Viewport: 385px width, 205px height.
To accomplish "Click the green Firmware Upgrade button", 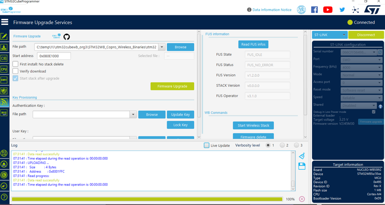I will tap(172, 86).
